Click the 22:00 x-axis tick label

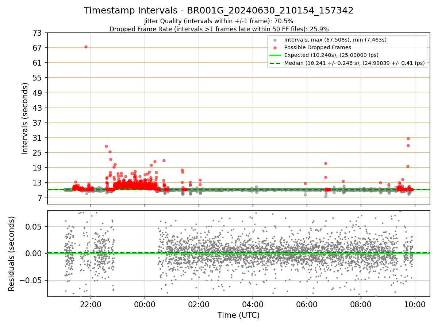[x=91, y=304]
